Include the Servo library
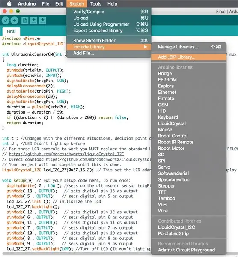 (x=189, y=167)
